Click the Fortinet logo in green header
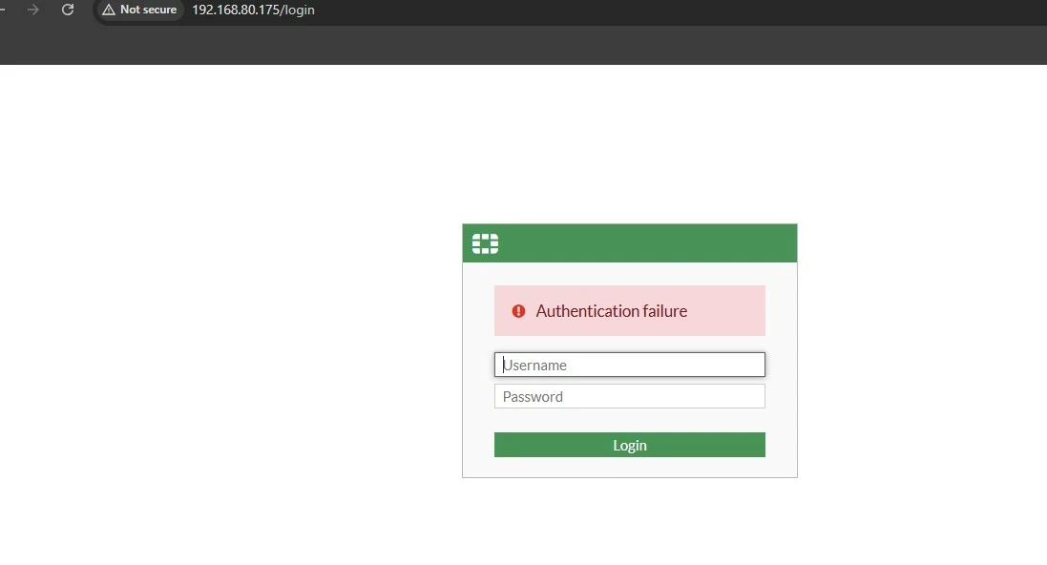1047x565 pixels. (486, 243)
